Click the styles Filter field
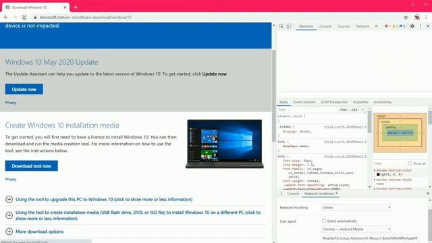Screen dimensions: 432x243 point(307,109)
